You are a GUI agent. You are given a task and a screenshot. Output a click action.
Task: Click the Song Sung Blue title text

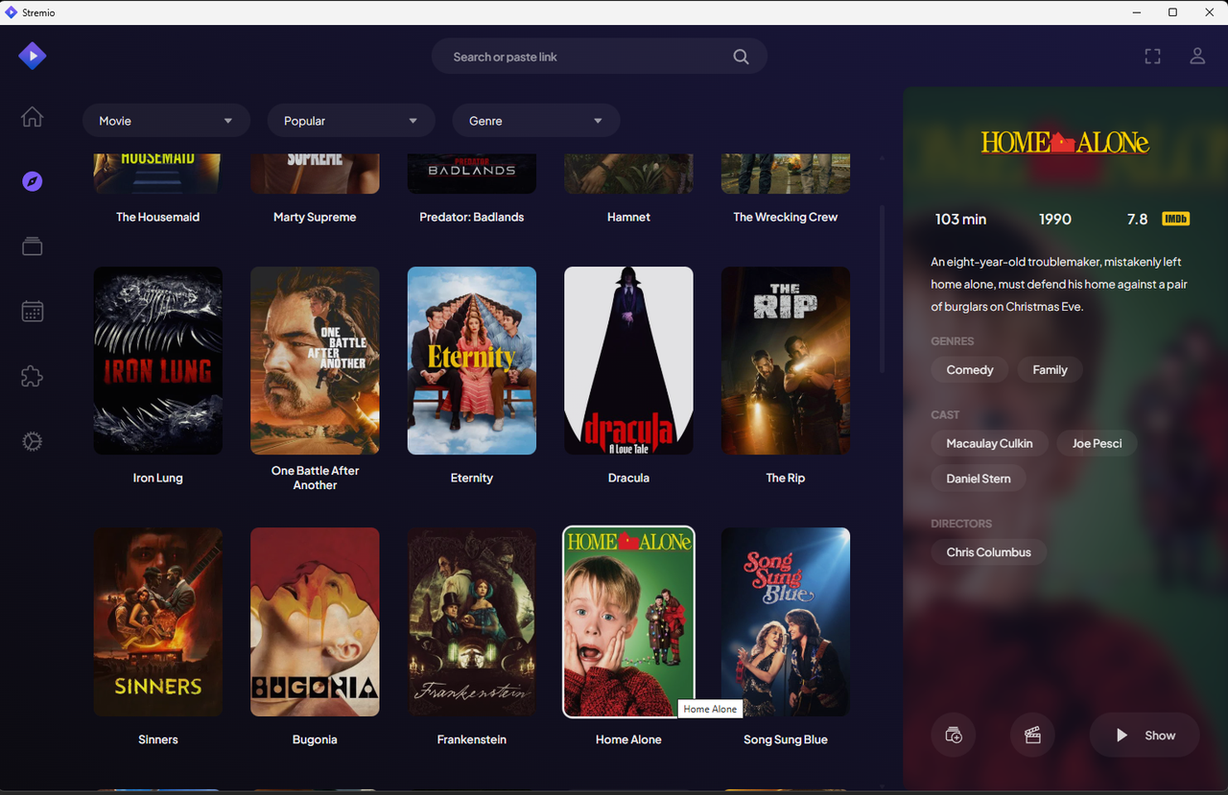(786, 739)
